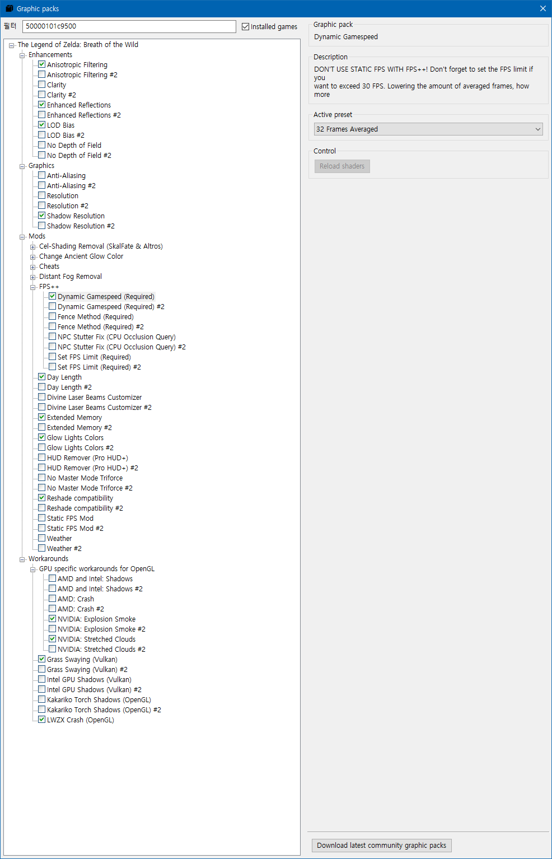This screenshot has width=552, height=859.
Task: Click the Graphic packs window icon
Action: (9, 8)
